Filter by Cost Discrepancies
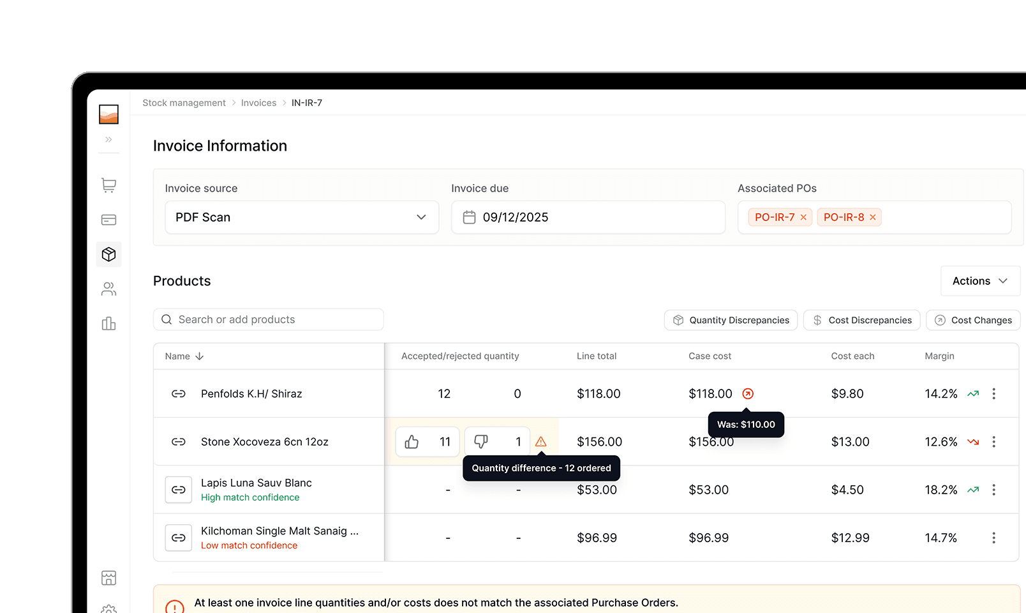Screen dimensions: 1026x613 point(862,320)
